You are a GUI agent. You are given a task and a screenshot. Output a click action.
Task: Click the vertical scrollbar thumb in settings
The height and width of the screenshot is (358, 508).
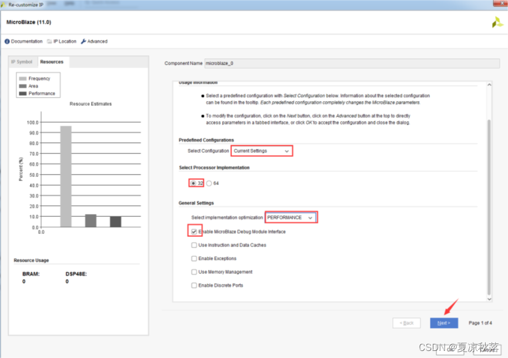pos(489,207)
